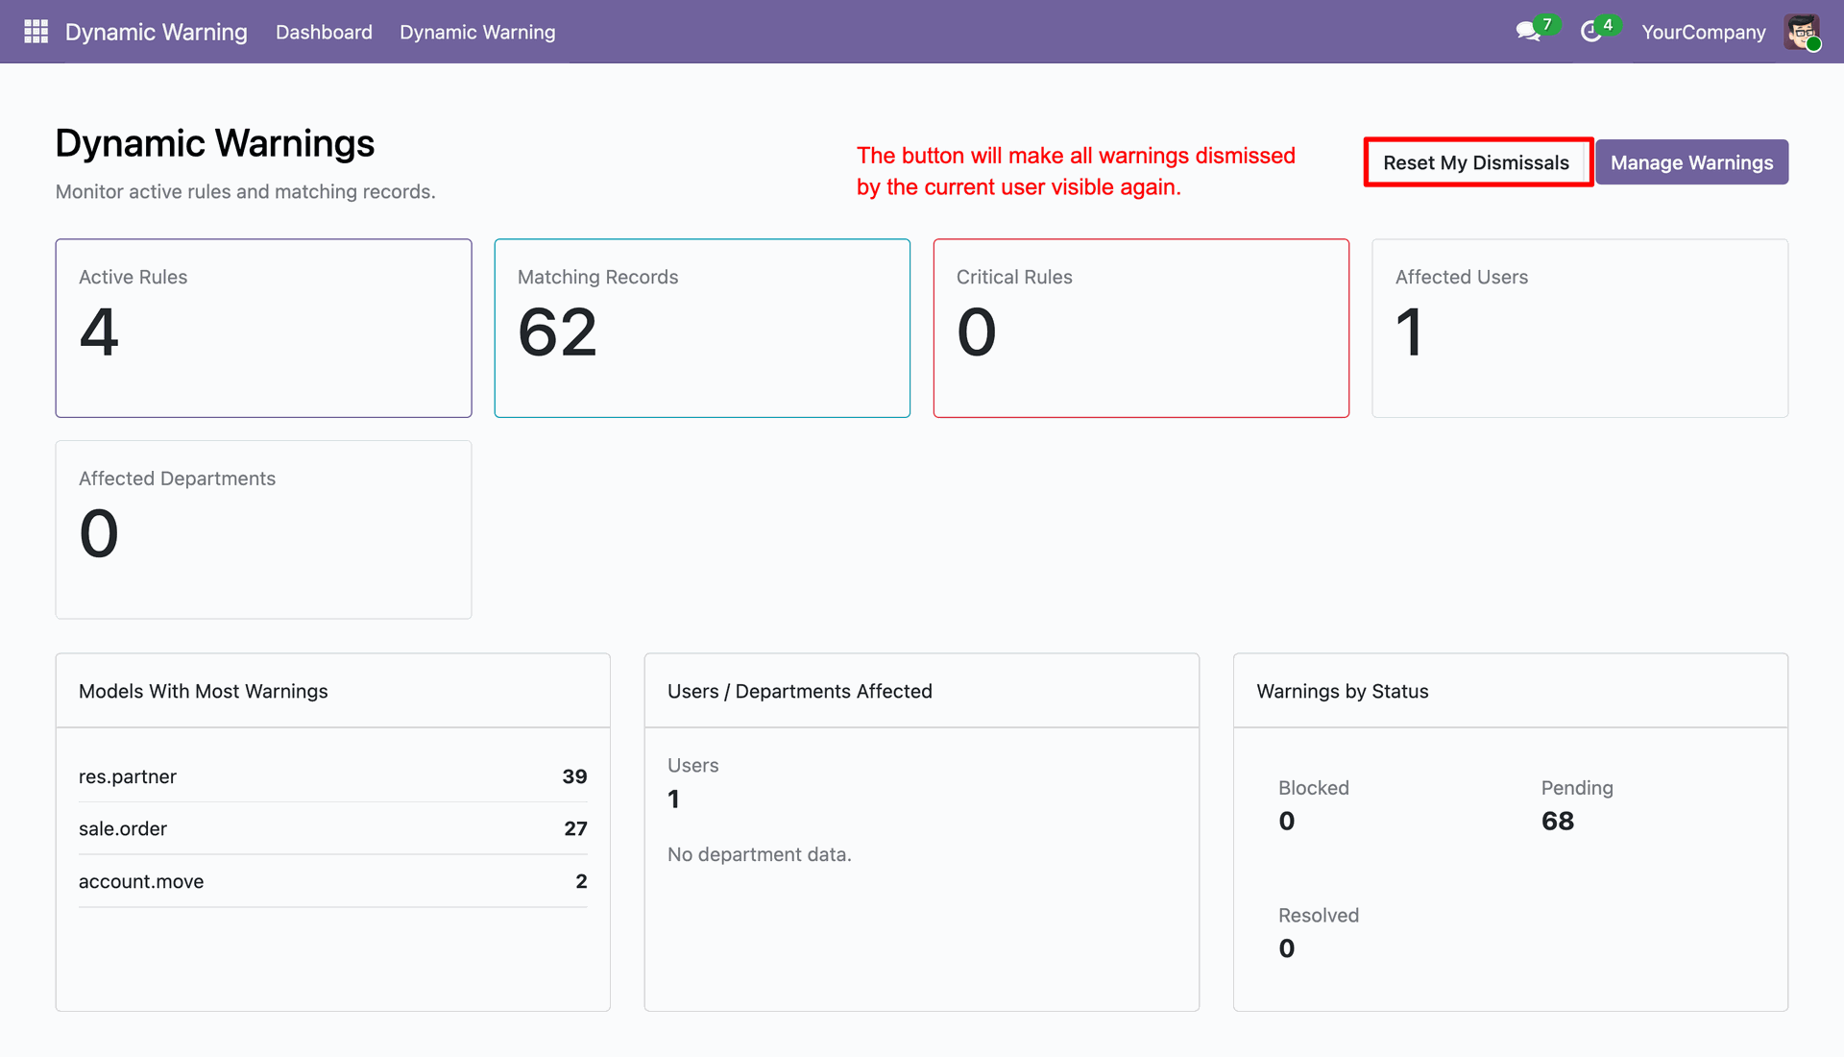The height and width of the screenshot is (1057, 1844).
Task: Click the Pending warnings count
Action: tap(1557, 822)
